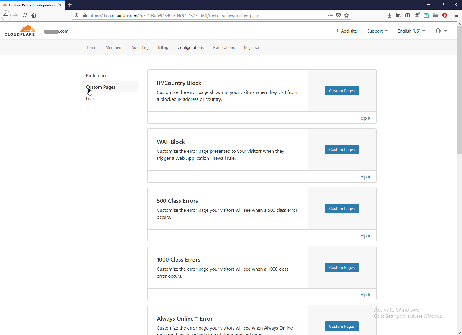462x335 pixels.
Task: Open the Library bookshelf icon
Action: 398,15
